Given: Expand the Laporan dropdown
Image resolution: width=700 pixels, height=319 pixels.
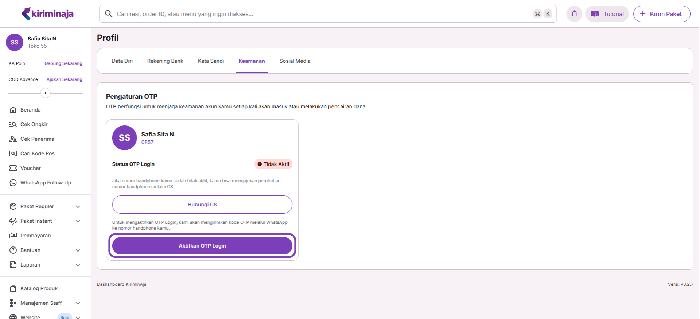Looking at the screenshot, I should [x=78, y=265].
